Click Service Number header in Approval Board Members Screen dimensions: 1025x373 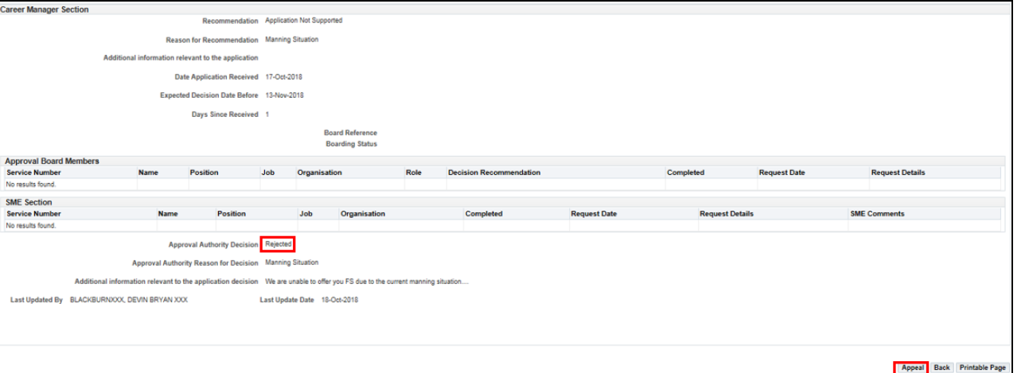click(33, 173)
